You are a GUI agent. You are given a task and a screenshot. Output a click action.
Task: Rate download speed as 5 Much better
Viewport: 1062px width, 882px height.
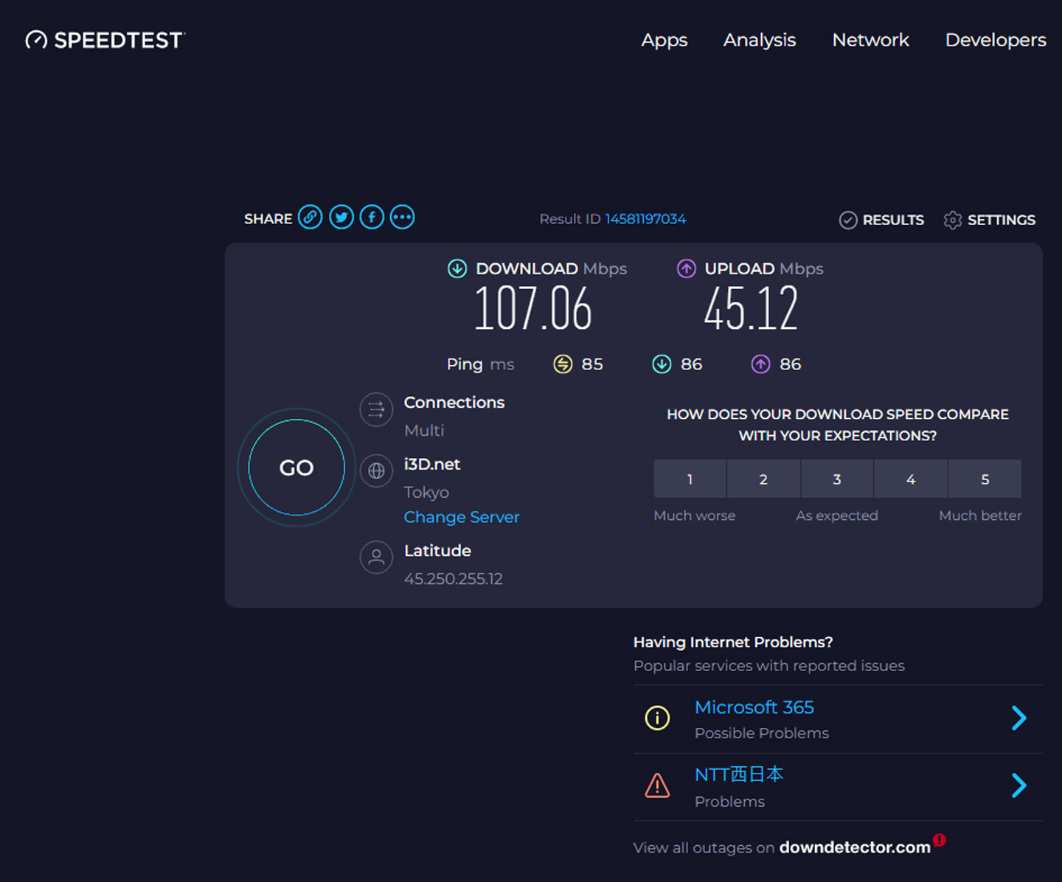click(985, 479)
